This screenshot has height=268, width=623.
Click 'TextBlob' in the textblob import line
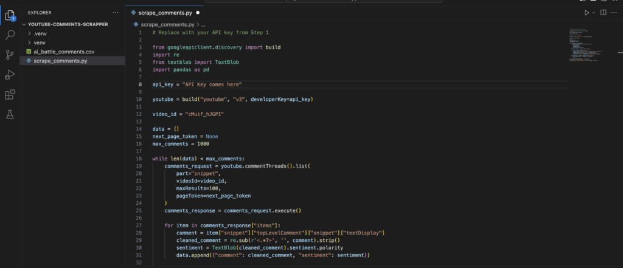pos(227,63)
